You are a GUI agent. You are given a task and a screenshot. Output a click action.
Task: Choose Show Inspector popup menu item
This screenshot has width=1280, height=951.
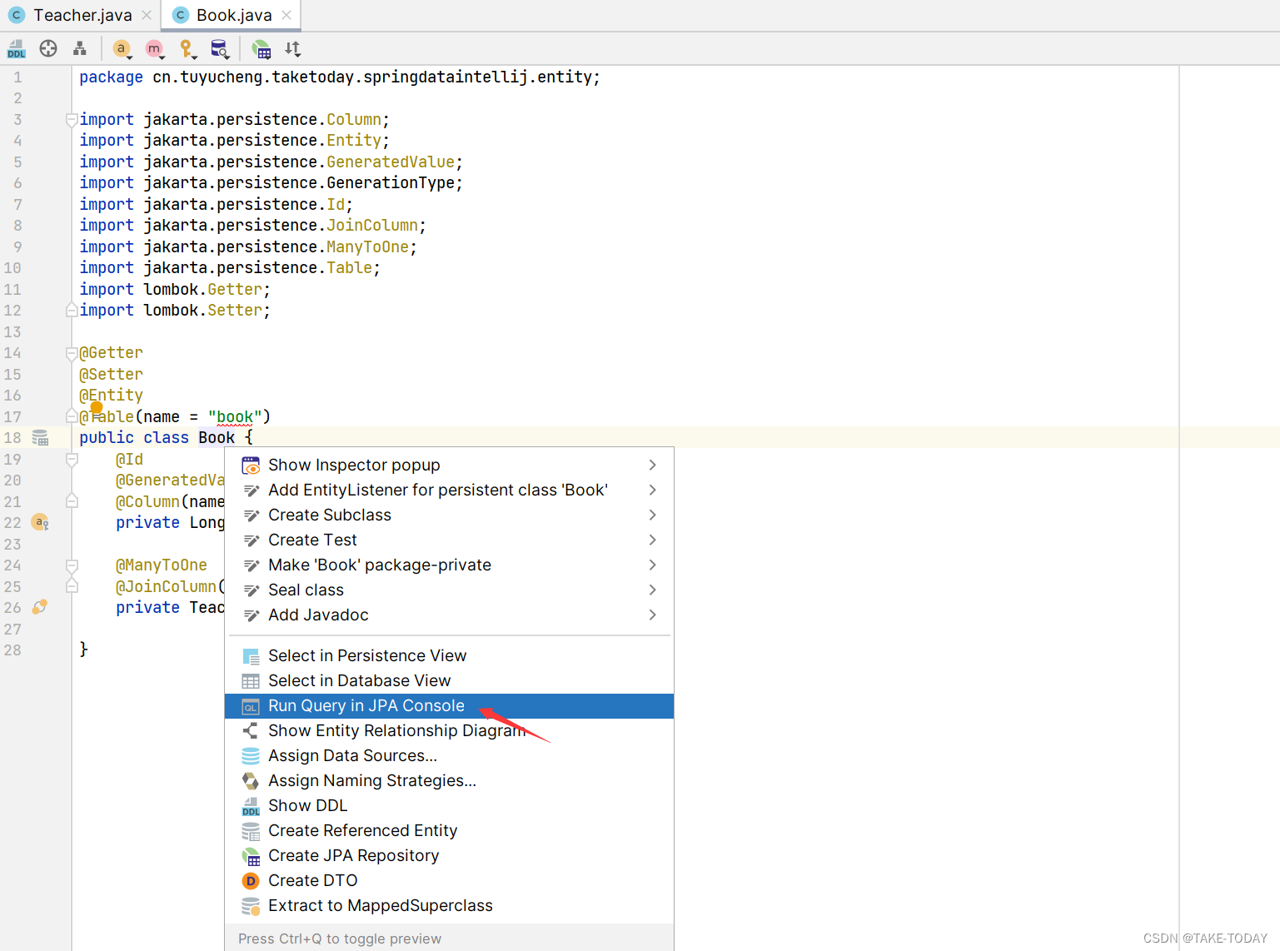[449, 465]
